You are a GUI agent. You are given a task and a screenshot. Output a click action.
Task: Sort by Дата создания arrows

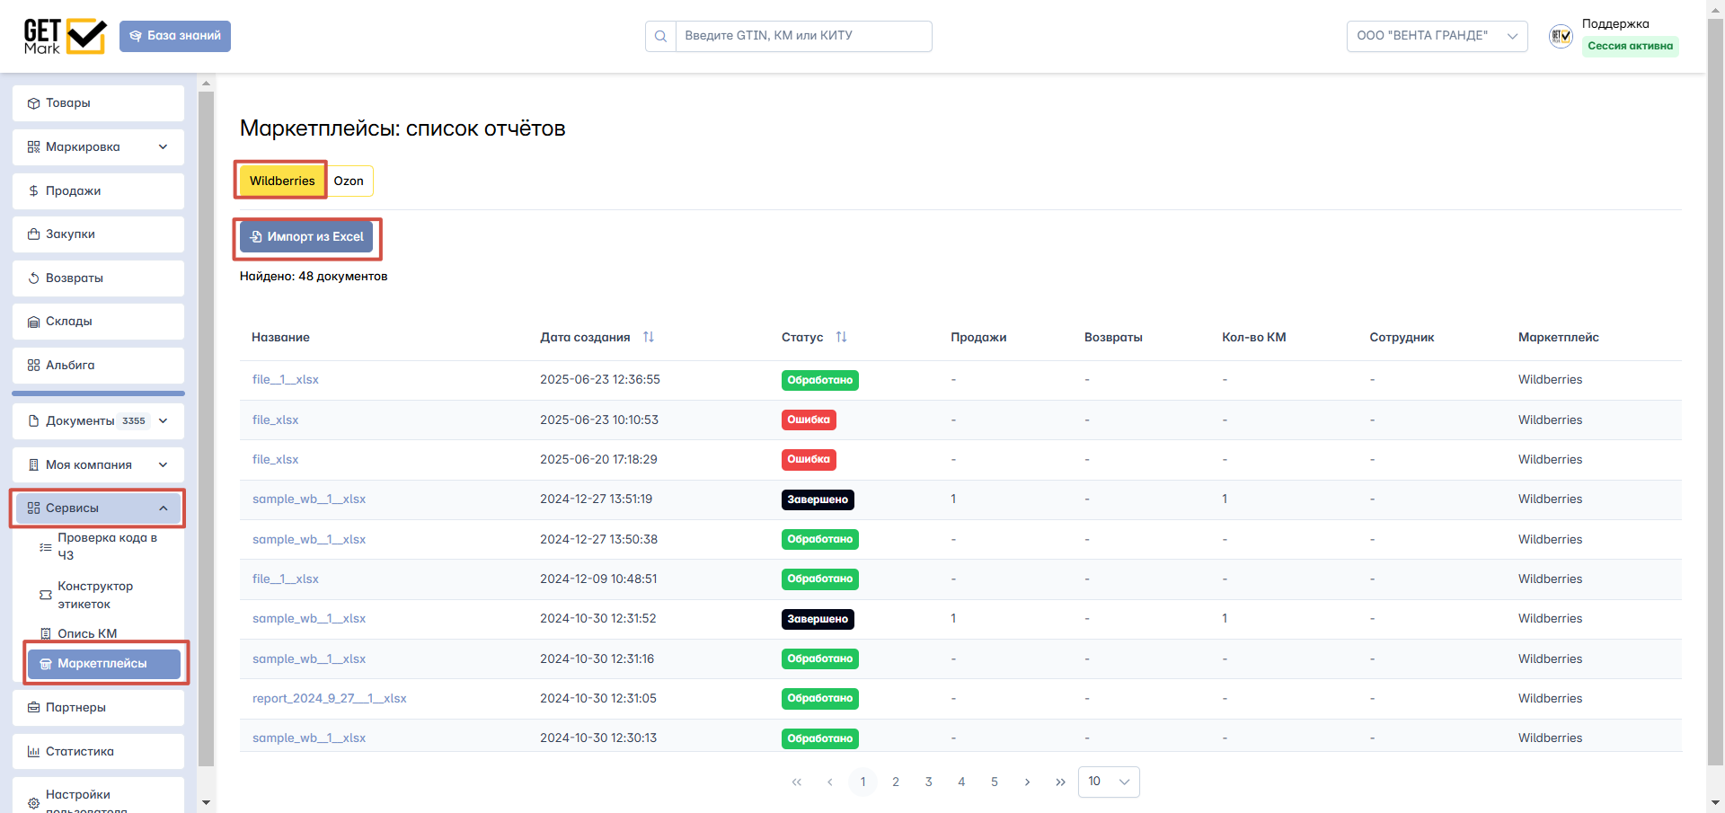point(649,337)
